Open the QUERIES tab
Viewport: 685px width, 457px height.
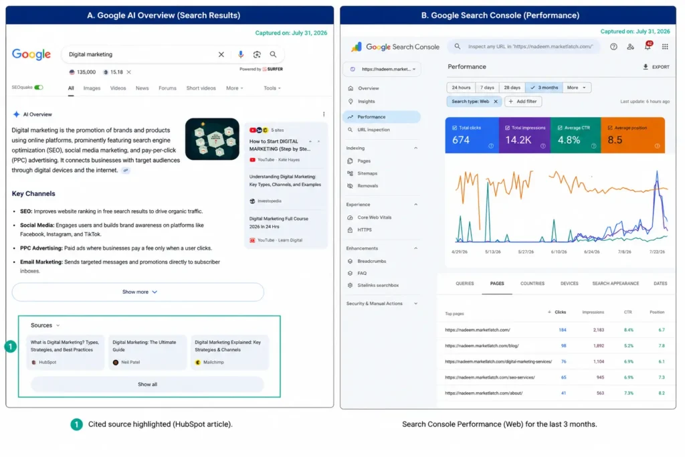coord(464,284)
